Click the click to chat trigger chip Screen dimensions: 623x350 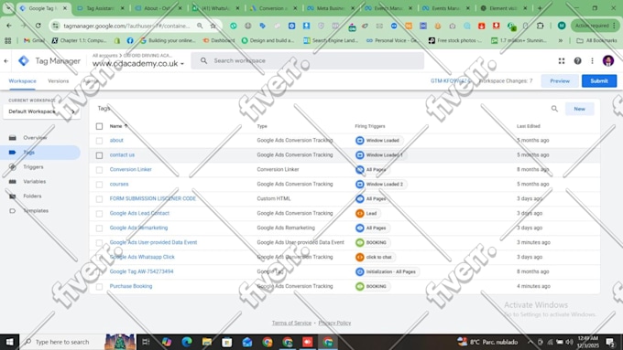coord(375,257)
